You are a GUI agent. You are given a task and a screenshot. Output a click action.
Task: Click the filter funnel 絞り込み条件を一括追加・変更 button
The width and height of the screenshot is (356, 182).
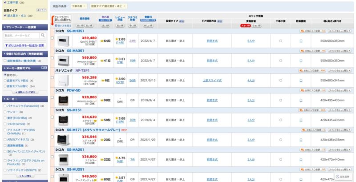(24, 45)
